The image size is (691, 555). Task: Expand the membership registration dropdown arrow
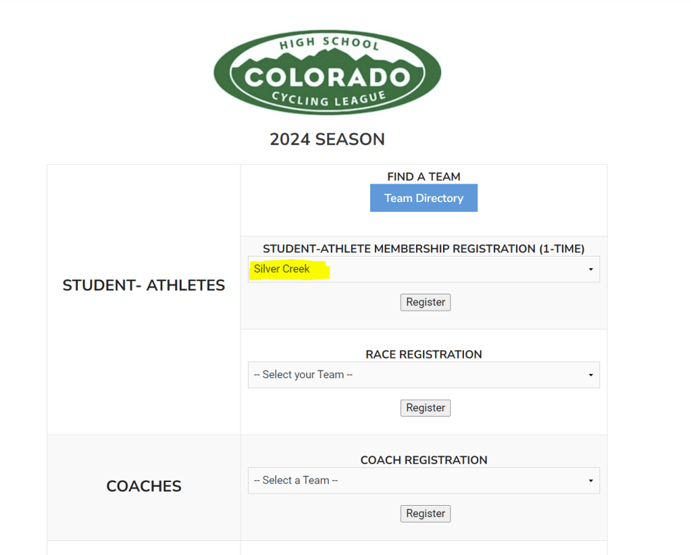tap(590, 269)
